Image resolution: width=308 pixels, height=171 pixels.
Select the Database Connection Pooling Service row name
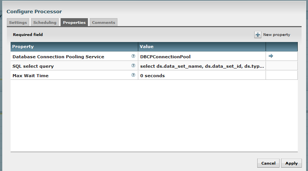(x=58, y=57)
